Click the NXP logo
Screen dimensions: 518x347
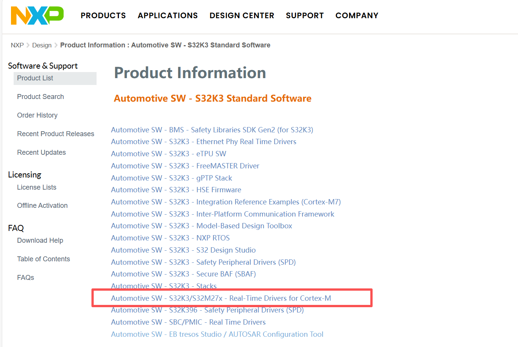click(x=37, y=15)
